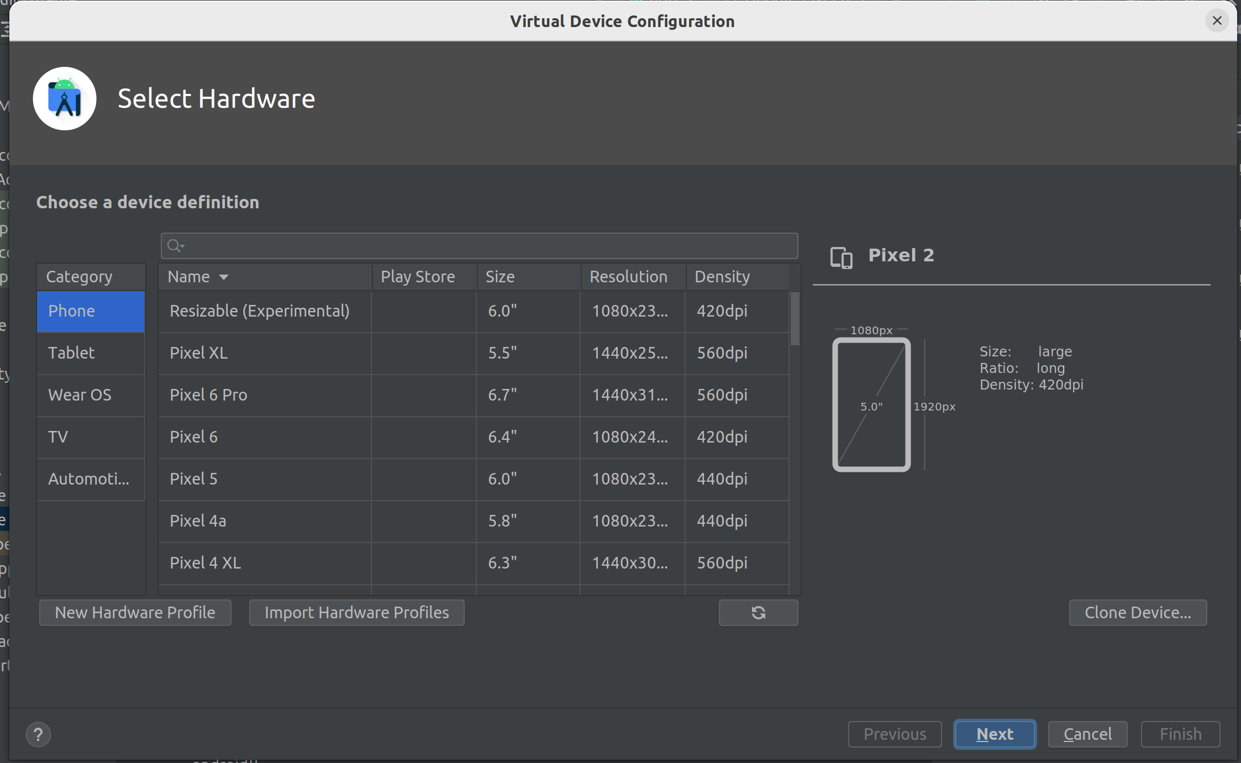Image resolution: width=1241 pixels, height=763 pixels.
Task: Select the Resizable (Experimental) device row
Action: 474,311
